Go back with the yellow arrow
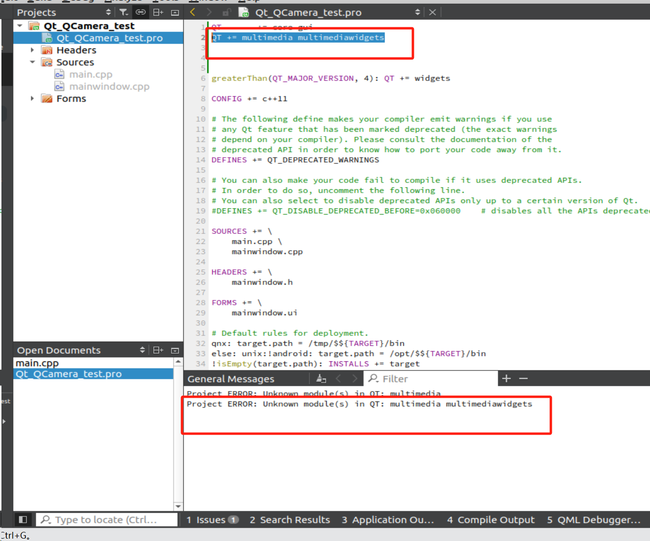The image size is (650, 541). tap(193, 12)
